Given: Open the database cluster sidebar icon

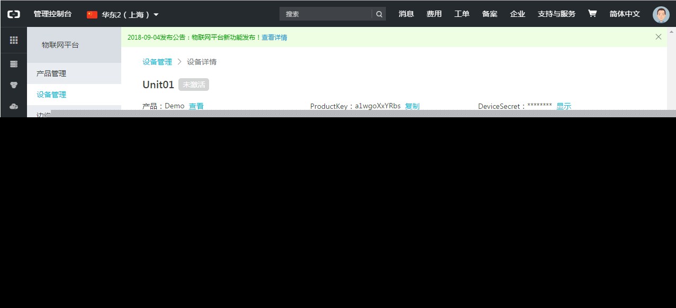Looking at the screenshot, I should 14,85.
